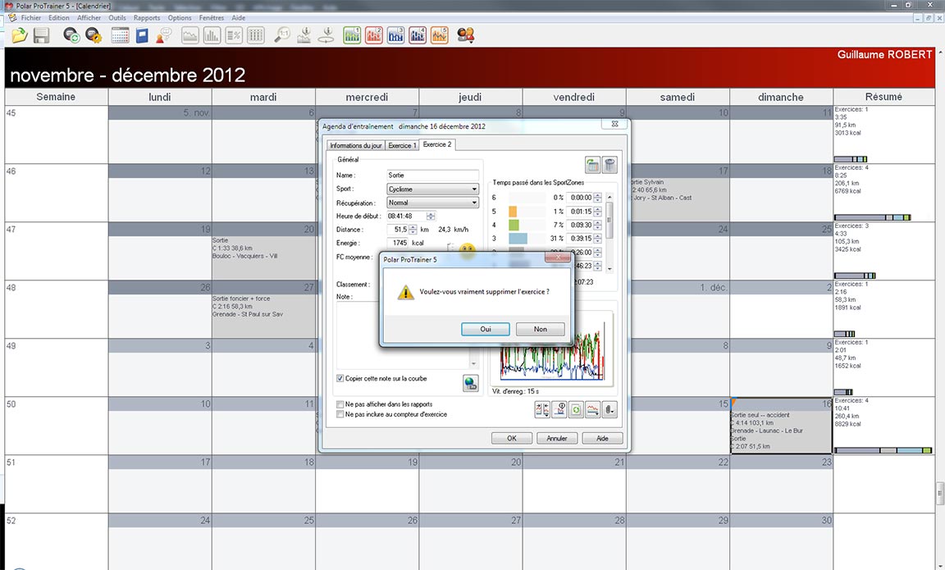This screenshot has width=945, height=570.
Task: Click the Heure de début time stepper
Action: pos(431,216)
